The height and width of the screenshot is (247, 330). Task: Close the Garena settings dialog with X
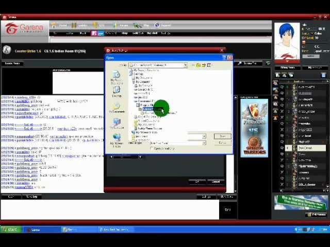click(222, 50)
